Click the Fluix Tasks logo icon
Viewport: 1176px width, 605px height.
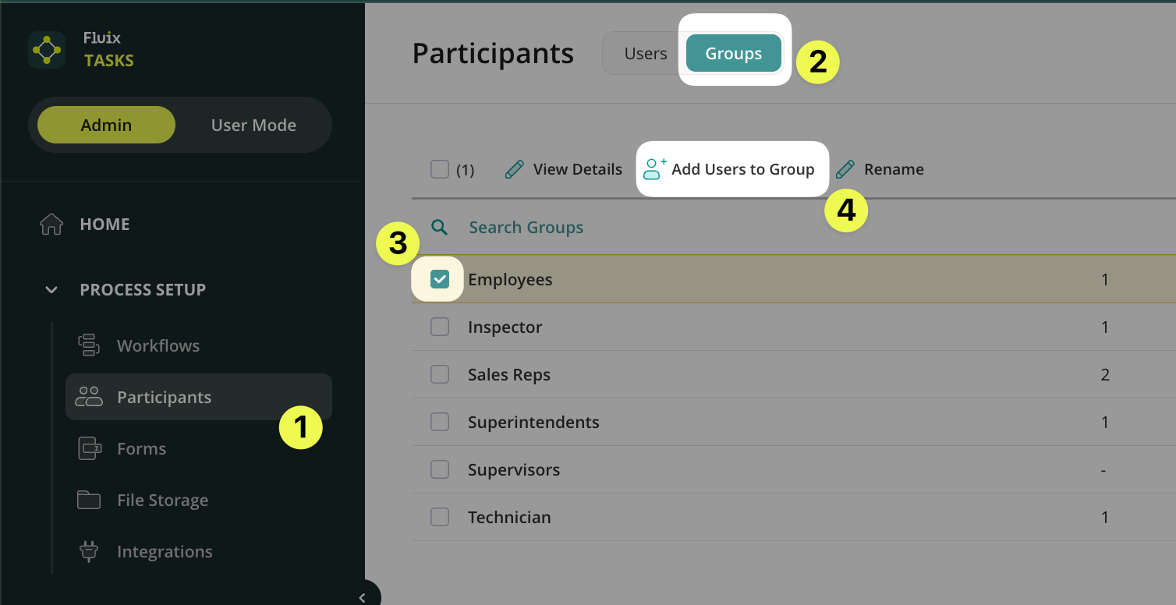click(x=47, y=50)
